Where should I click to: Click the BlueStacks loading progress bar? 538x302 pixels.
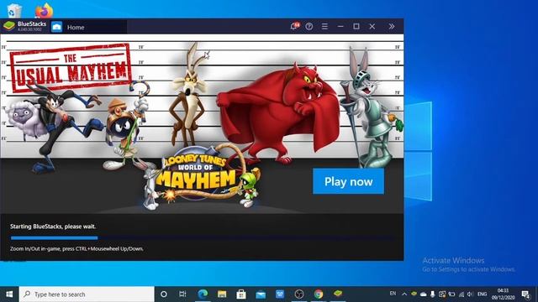[x=203, y=237]
